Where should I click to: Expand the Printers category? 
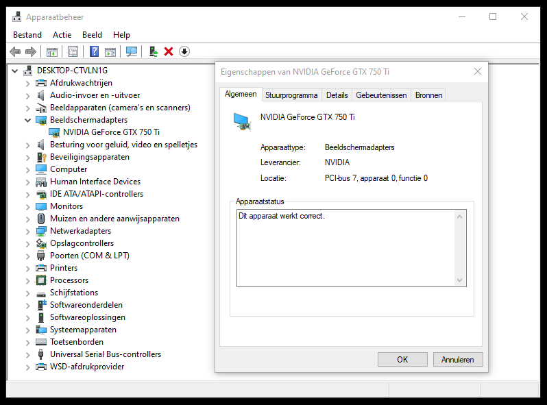click(x=28, y=268)
